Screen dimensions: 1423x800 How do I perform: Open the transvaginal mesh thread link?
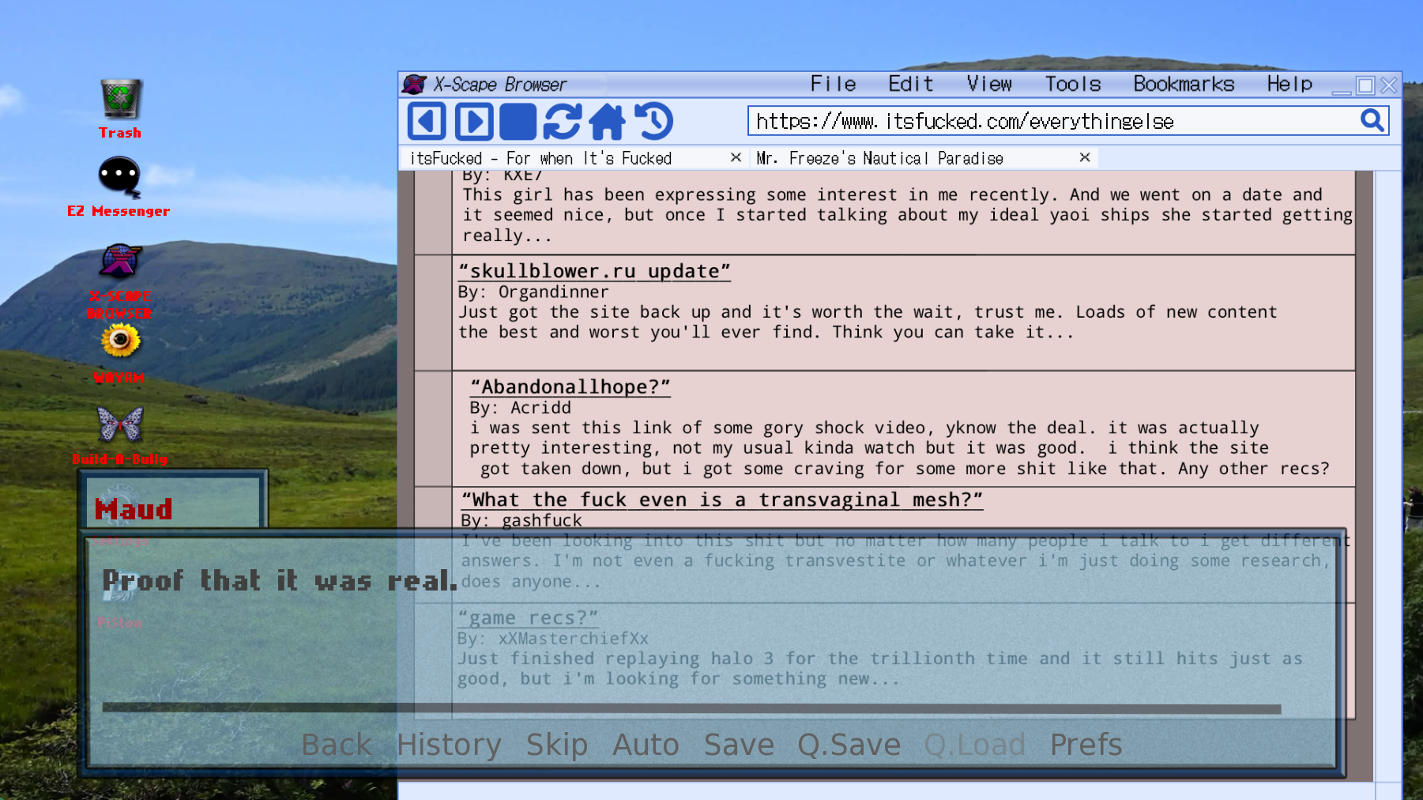pyautogui.click(x=722, y=500)
